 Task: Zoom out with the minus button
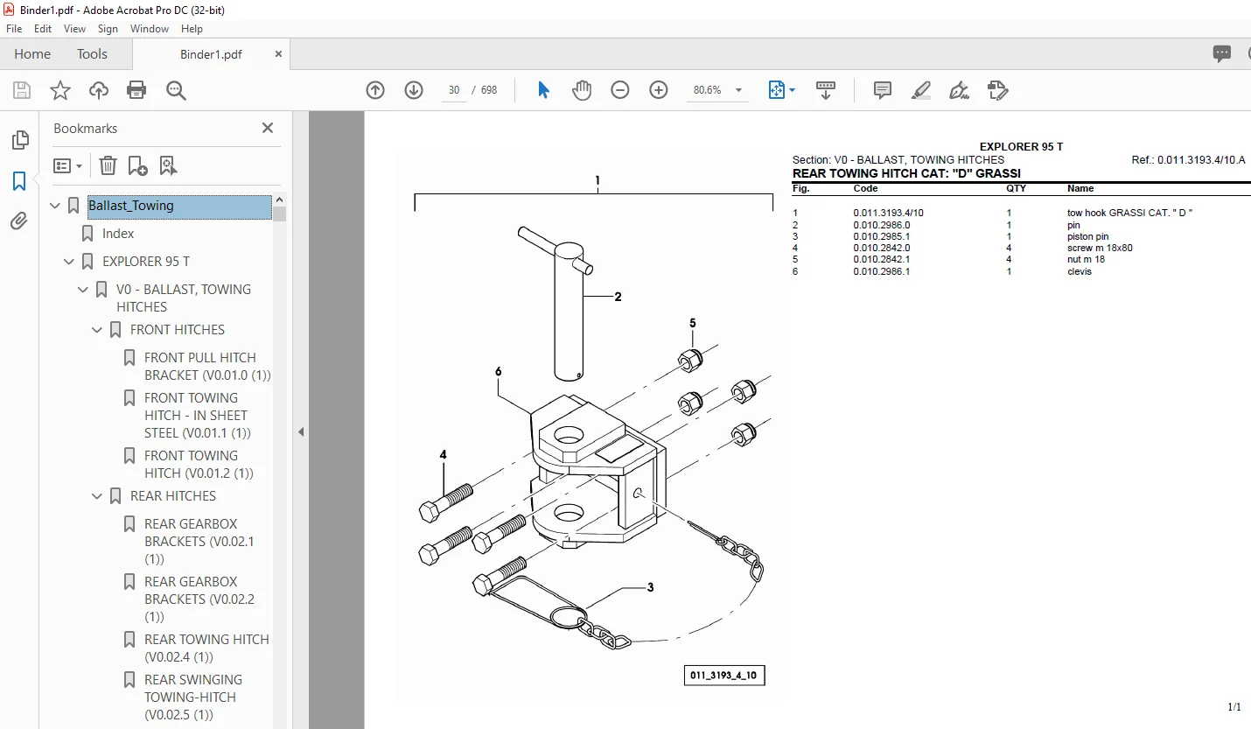click(x=620, y=90)
